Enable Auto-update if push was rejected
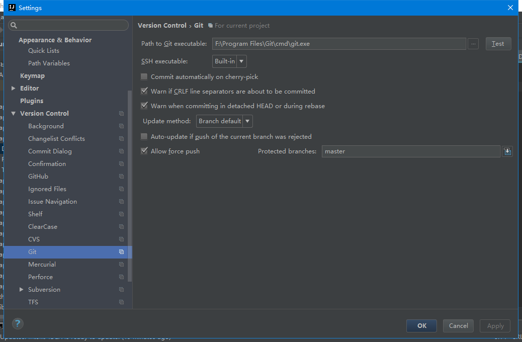 pos(144,136)
